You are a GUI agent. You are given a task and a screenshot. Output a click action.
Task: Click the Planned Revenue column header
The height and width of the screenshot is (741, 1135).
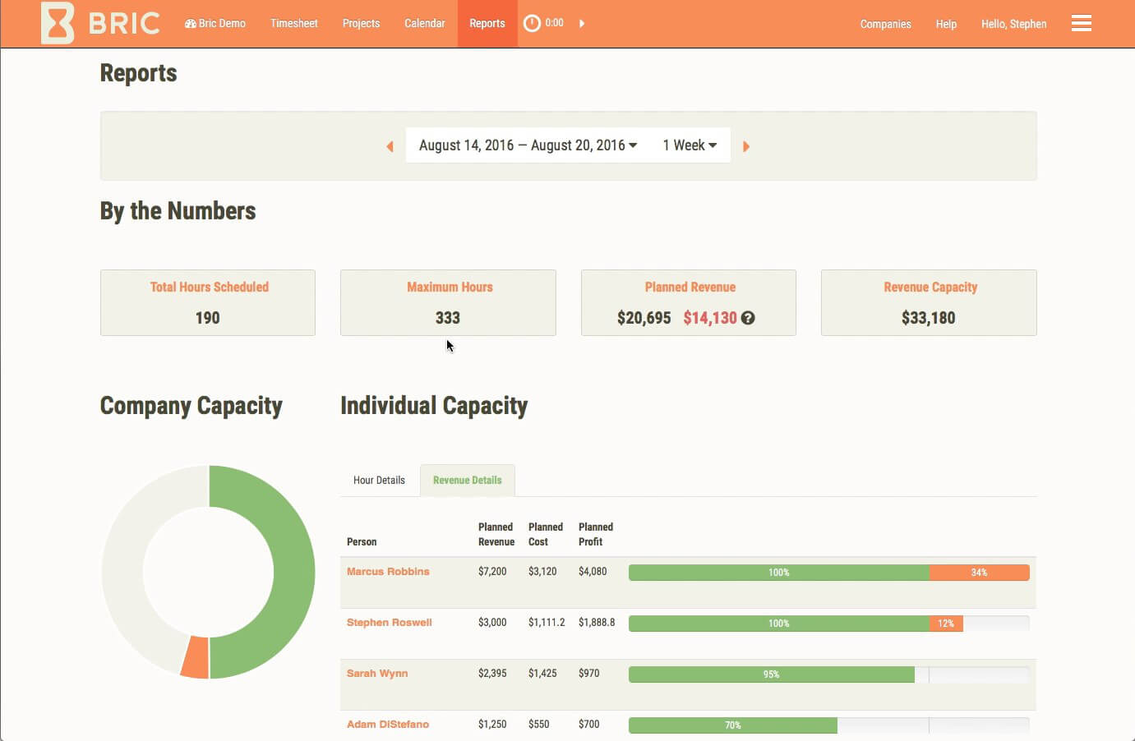496,534
